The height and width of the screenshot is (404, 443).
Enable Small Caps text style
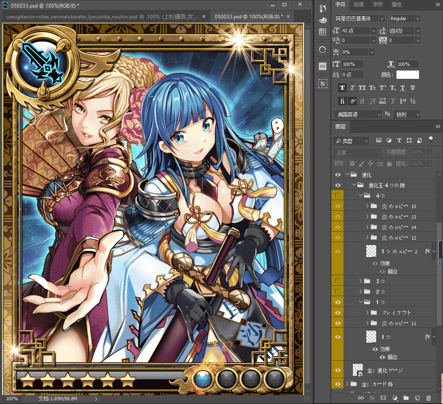click(x=373, y=88)
